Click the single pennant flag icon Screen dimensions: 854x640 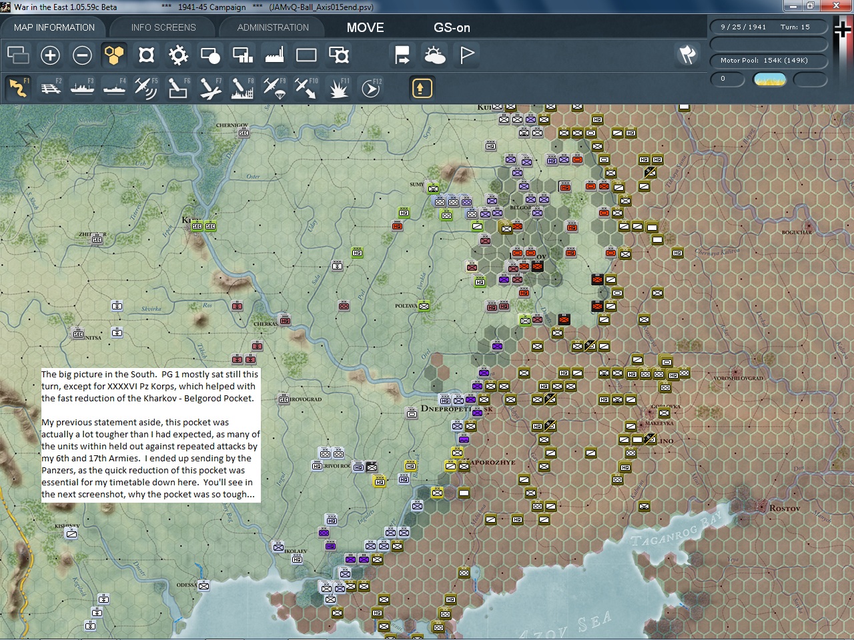click(x=466, y=55)
